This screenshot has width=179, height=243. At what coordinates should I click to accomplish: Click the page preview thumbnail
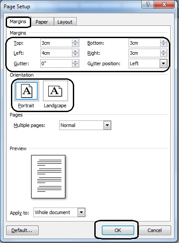tap(48, 176)
